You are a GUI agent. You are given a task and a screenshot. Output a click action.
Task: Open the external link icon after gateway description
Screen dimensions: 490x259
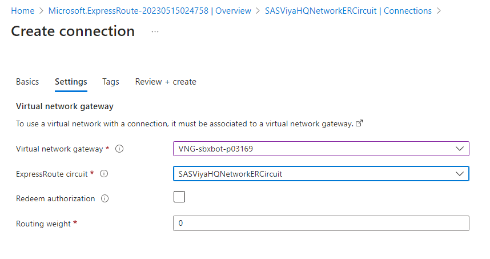[359, 123]
